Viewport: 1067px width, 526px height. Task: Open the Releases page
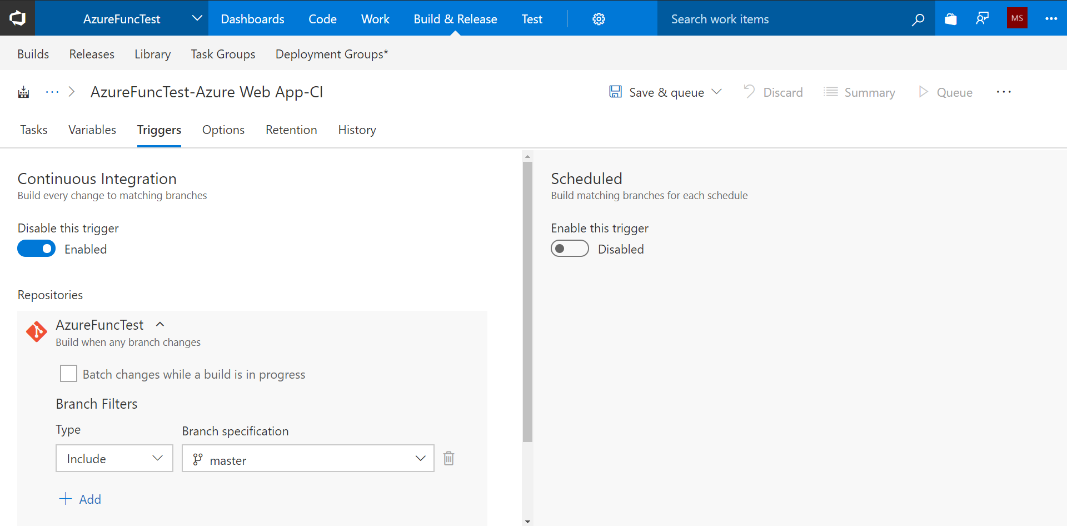point(92,54)
